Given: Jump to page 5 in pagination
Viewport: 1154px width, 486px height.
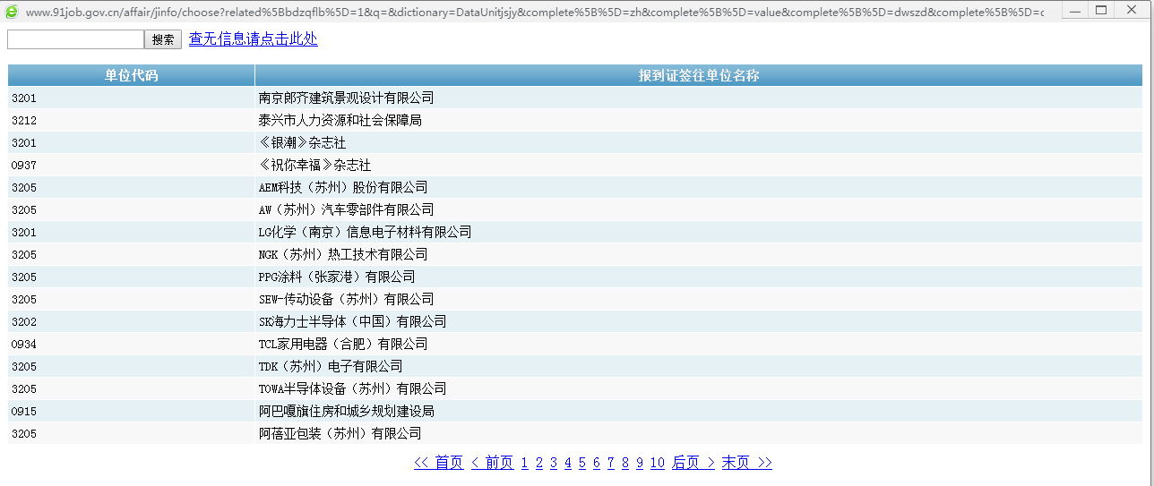Looking at the screenshot, I should pos(581,463).
